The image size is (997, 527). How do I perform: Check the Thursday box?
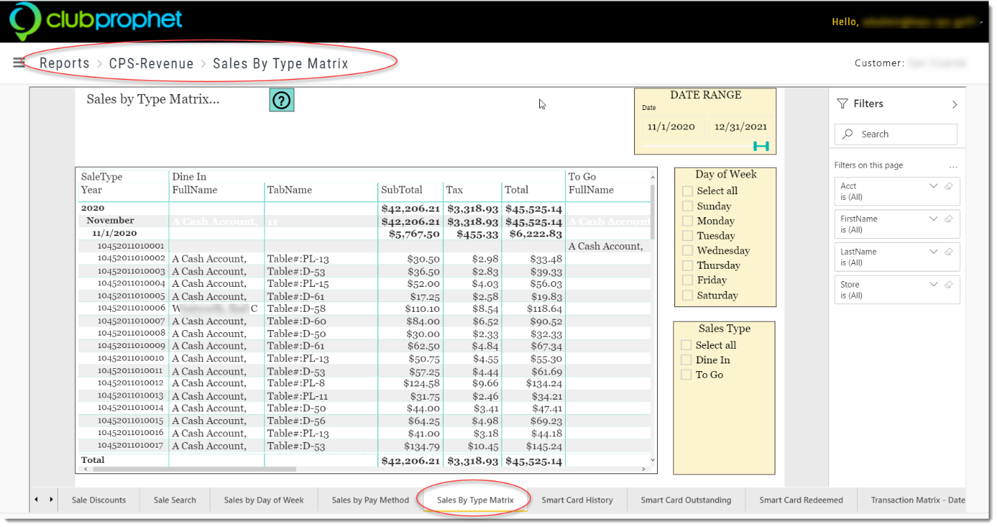tap(688, 265)
